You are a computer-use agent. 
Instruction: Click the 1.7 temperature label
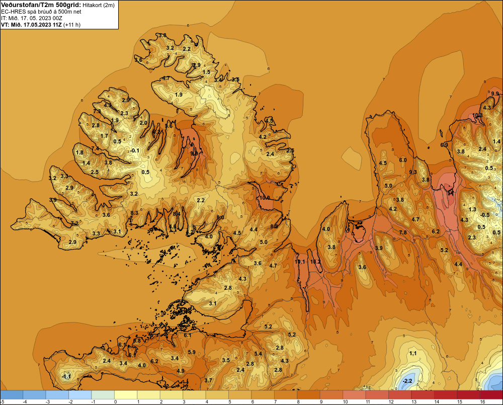coord(104,136)
